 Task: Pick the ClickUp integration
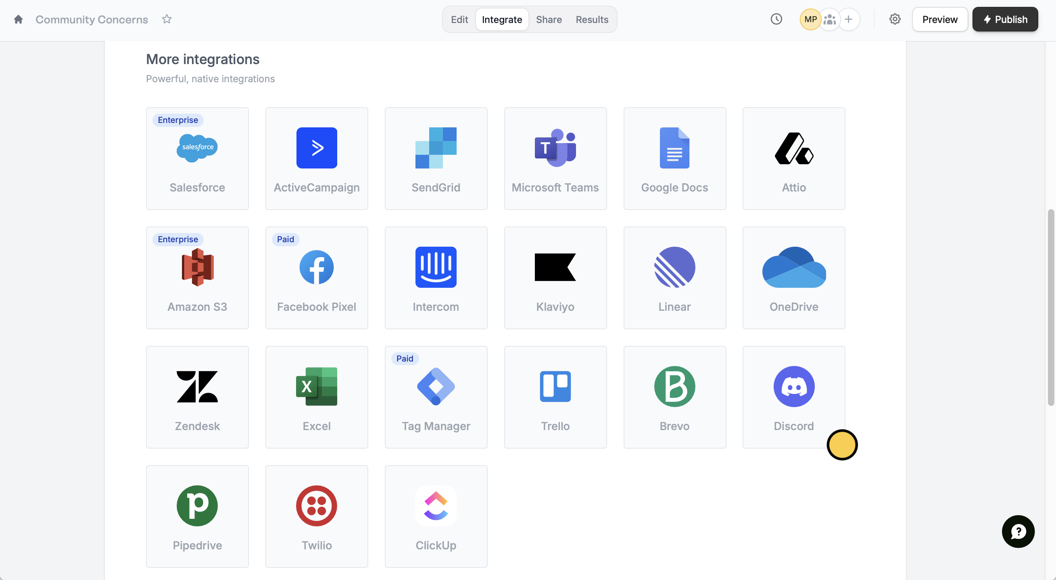point(436,516)
